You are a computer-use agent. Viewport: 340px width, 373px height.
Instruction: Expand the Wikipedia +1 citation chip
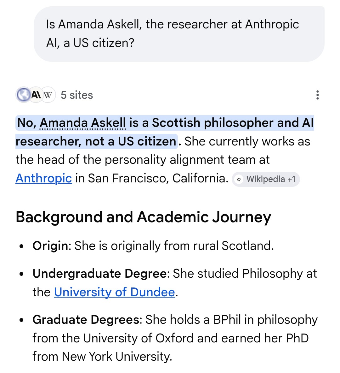pos(266,179)
